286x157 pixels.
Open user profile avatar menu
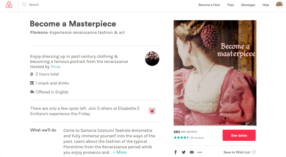pos(279,5)
